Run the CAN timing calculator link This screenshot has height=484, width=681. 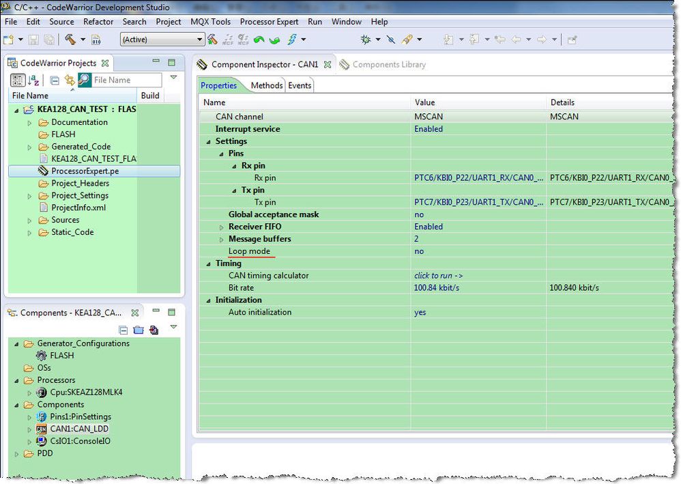[438, 276]
